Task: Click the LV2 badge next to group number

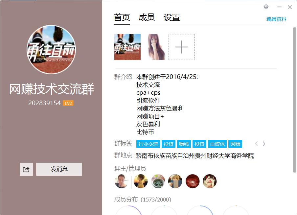Action: (69, 103)
